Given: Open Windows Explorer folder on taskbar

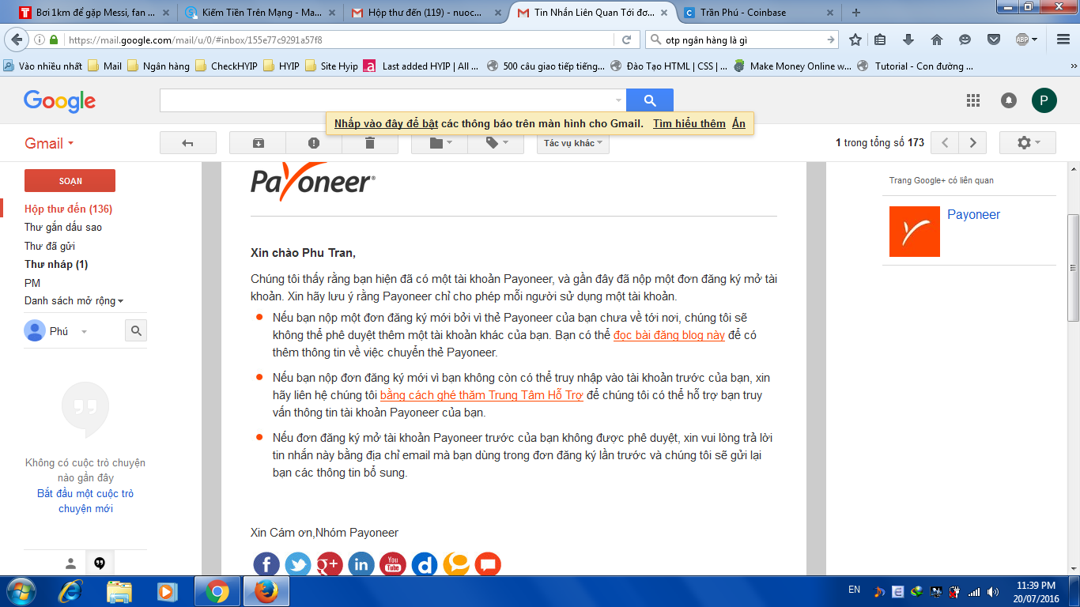Looking at the screenshot, I should click(119, 591).
